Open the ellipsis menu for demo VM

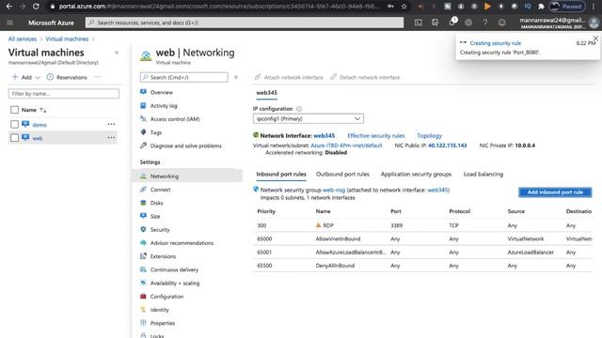click(111, 124)
